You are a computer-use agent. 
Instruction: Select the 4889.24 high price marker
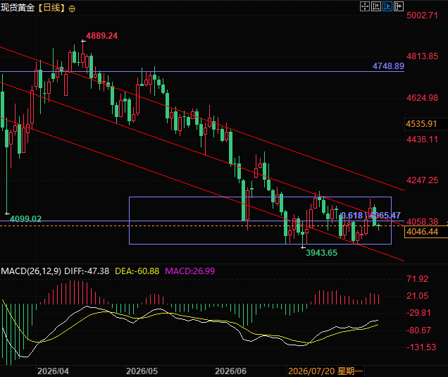pos(101,36)
